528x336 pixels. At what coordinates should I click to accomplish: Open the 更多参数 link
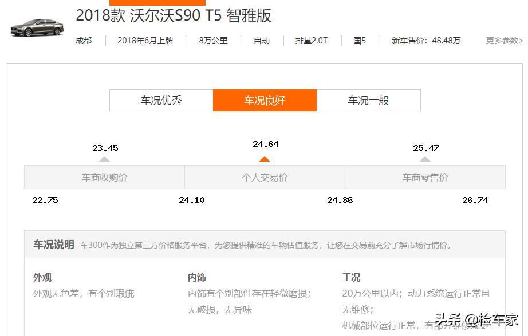[504, 41]
